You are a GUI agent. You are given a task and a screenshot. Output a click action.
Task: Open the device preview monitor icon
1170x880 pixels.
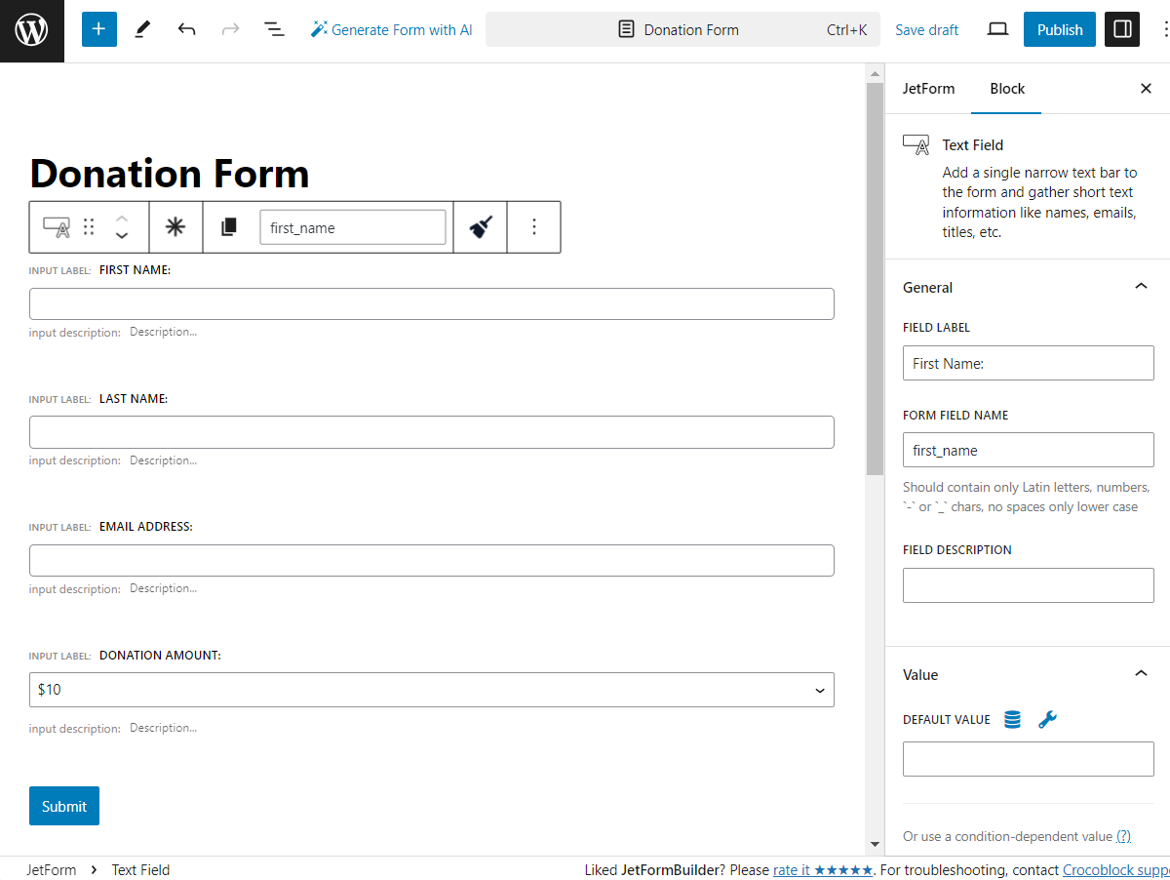coord(997,29)
